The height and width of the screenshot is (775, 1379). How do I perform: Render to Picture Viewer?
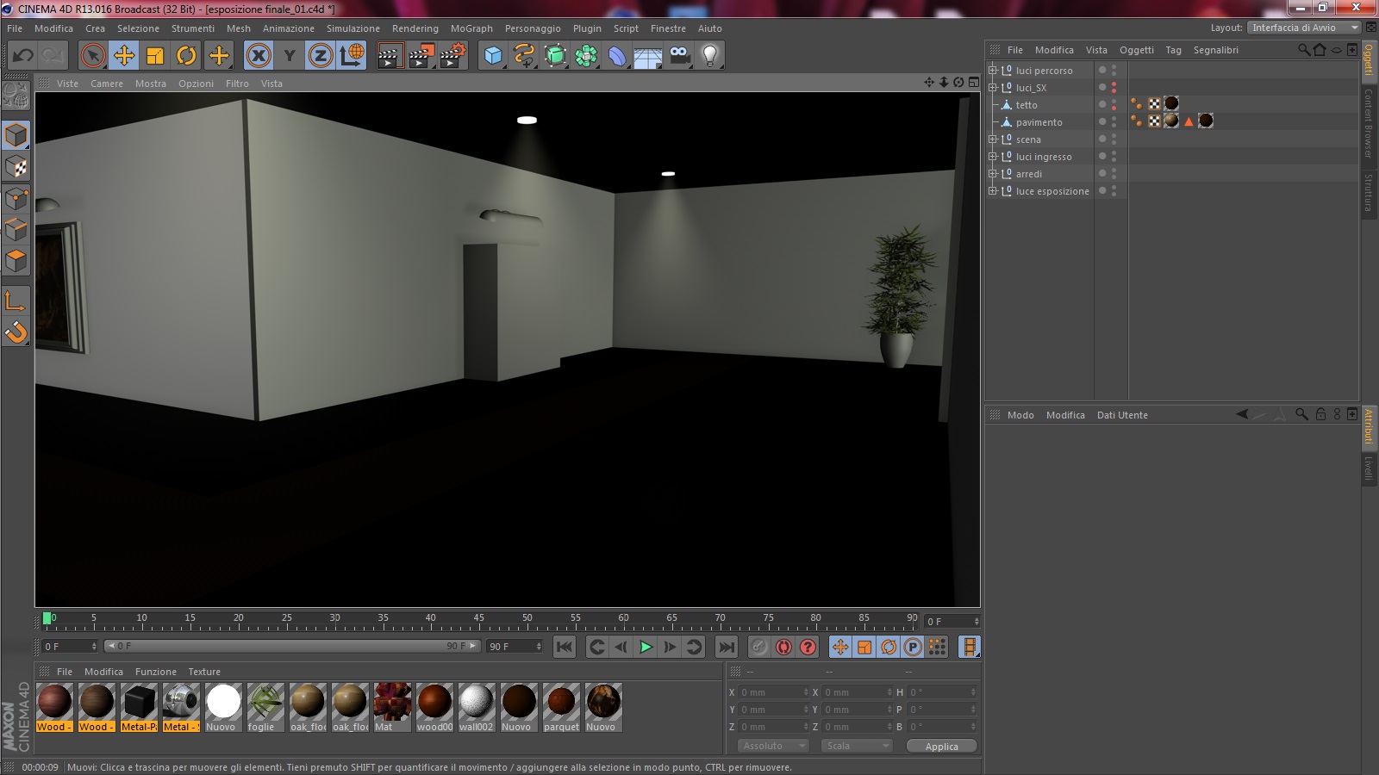point(421,56)
